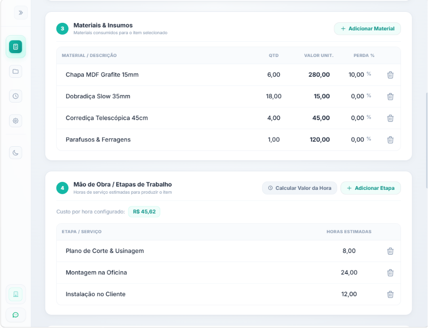Delete the Dobradiça Slow 35mm material
Viewport: 428px width, 328px height.
pyautogui.click(x=390, y=96)
